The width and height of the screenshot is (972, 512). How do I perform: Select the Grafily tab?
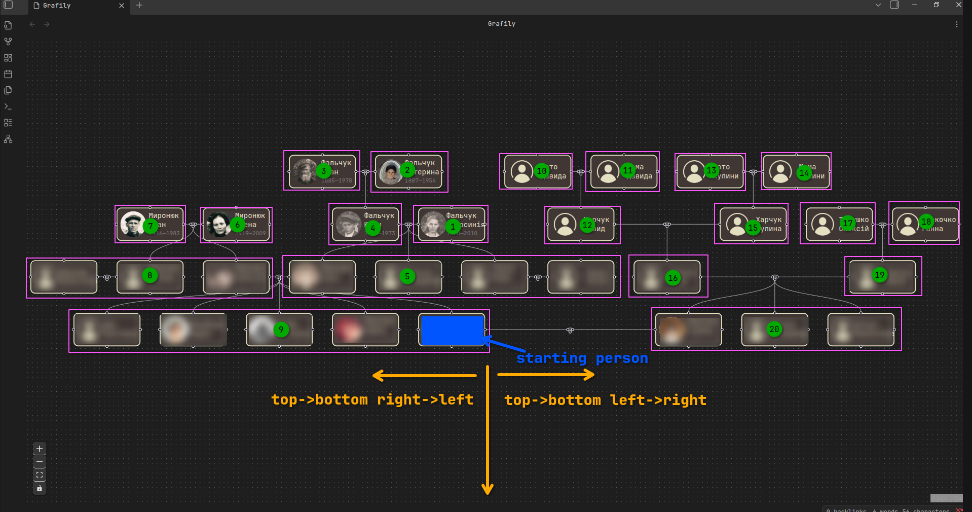coord(79,6)
